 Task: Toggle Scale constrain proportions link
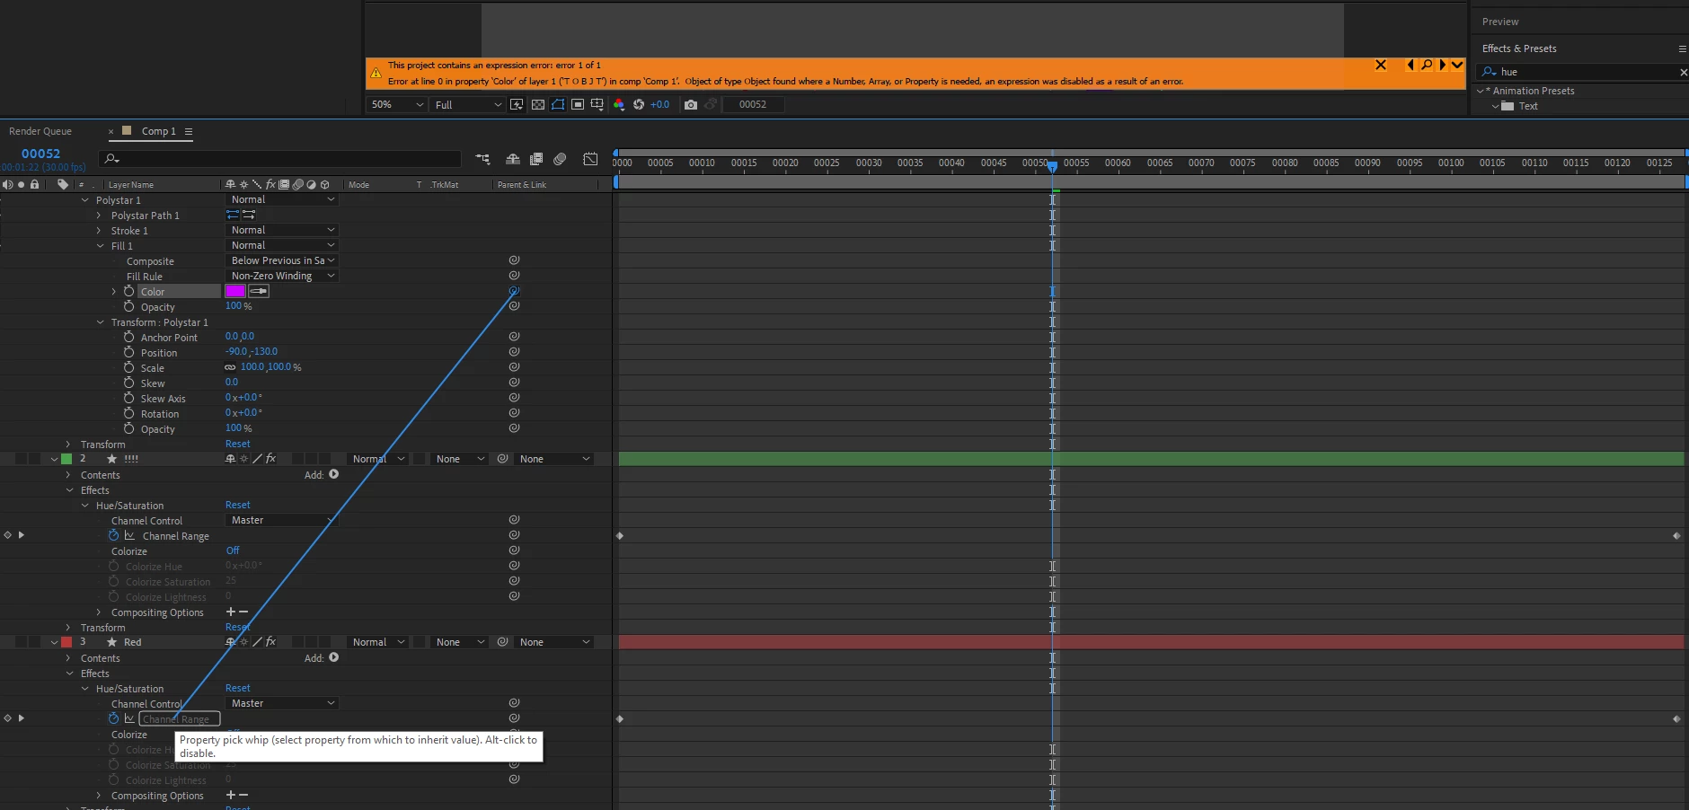click(230, 367)
